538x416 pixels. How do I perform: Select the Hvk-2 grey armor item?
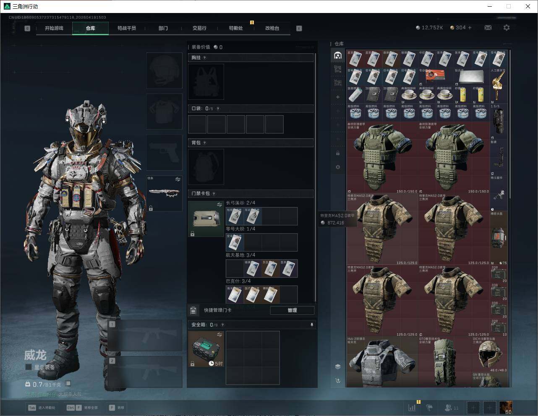[x=382, y=361]
